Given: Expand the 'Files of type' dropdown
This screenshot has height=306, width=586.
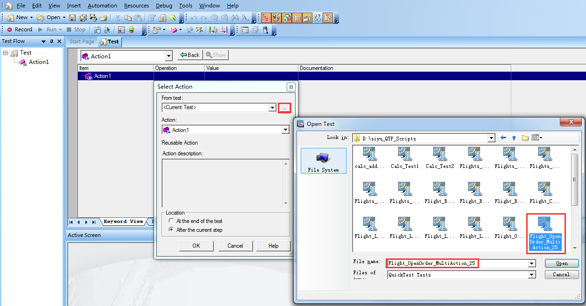Looking at the screenshot, I should coord(531,275).
